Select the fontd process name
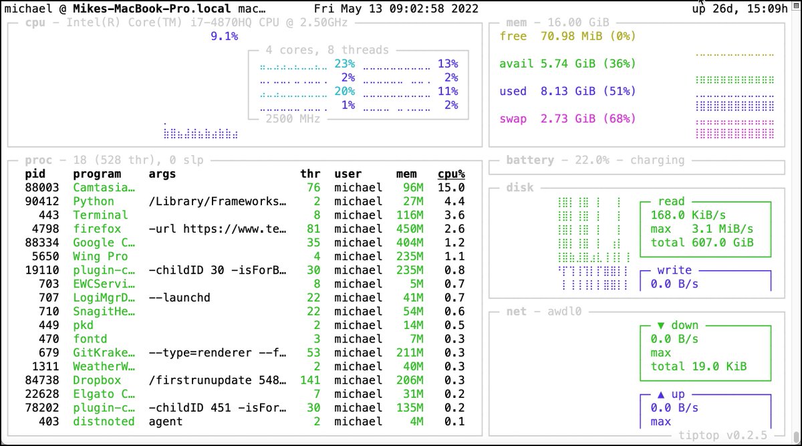The height and width of the screenshot is (446, 802). pyautogui.click(x=90, y=339)
